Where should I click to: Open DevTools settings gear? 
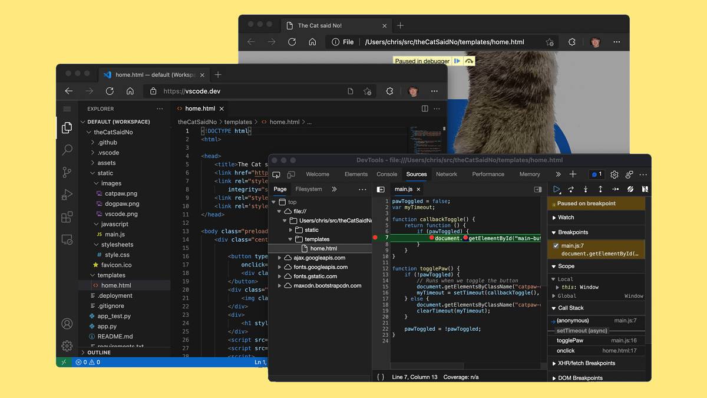point(615,175)
